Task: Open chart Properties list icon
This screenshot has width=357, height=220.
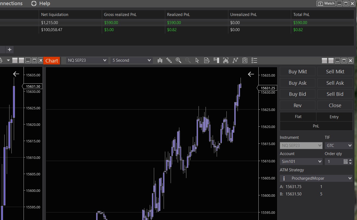Action: [254, 60]
